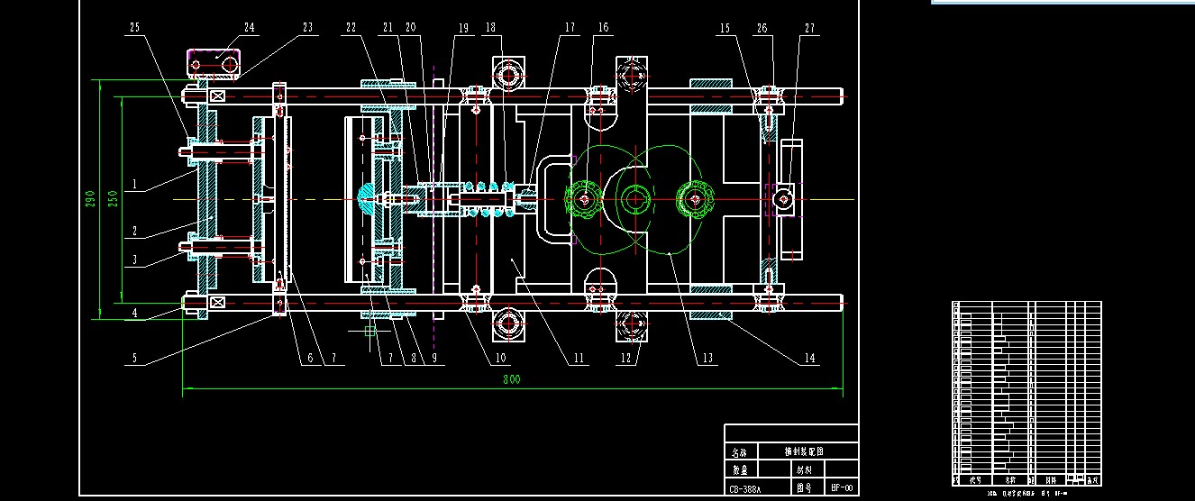The width and height of the screenshot is (1195, 501).
Task: Select balloon label 6 below drawing
Action: (x=310, y=359)
